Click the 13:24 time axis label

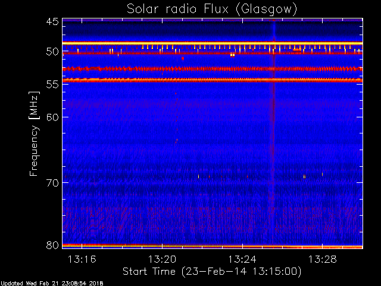click(x=242, y=260)
